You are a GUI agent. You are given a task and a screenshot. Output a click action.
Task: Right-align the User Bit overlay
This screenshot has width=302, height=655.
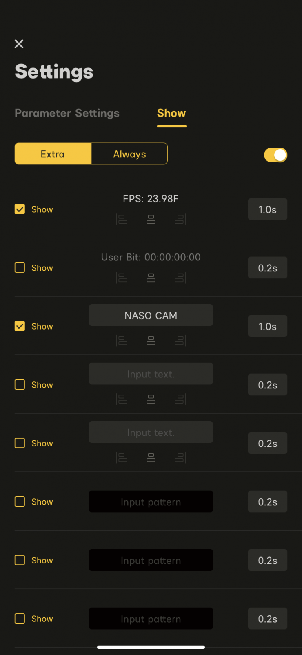180,278
